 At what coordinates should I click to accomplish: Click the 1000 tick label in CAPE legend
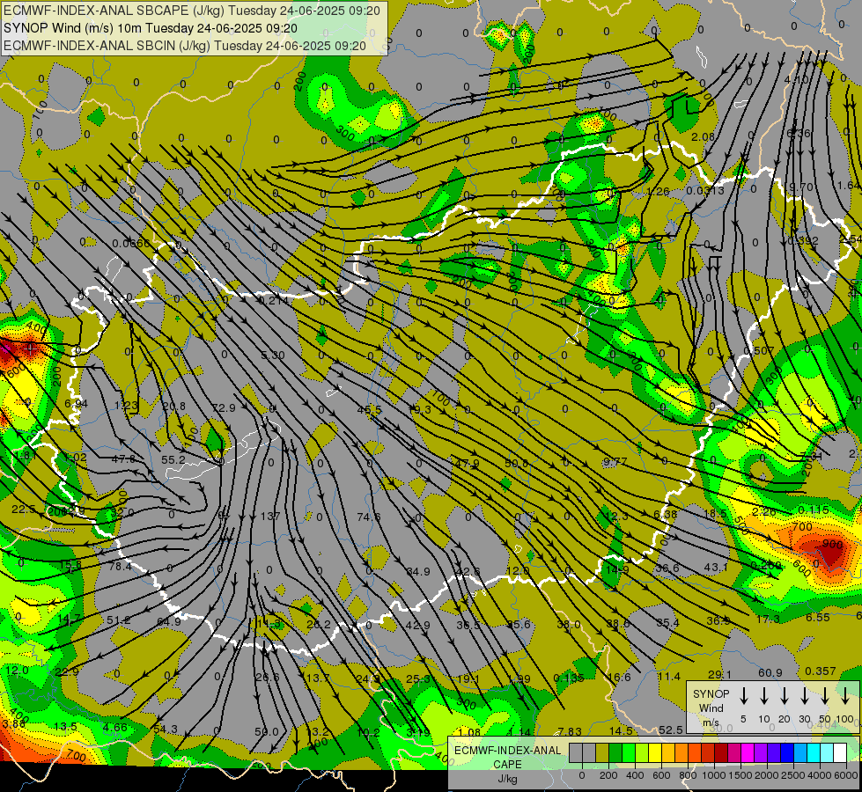click(x=714, y=775)
